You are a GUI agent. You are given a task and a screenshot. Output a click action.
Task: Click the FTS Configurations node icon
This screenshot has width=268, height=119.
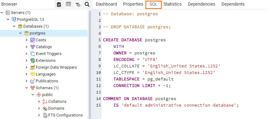click(45, 115)
